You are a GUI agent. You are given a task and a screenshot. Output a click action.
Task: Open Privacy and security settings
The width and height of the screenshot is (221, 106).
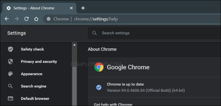39,61
